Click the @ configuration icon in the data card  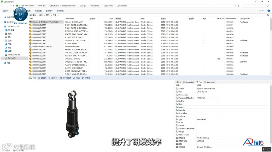[x=180, y=82]
